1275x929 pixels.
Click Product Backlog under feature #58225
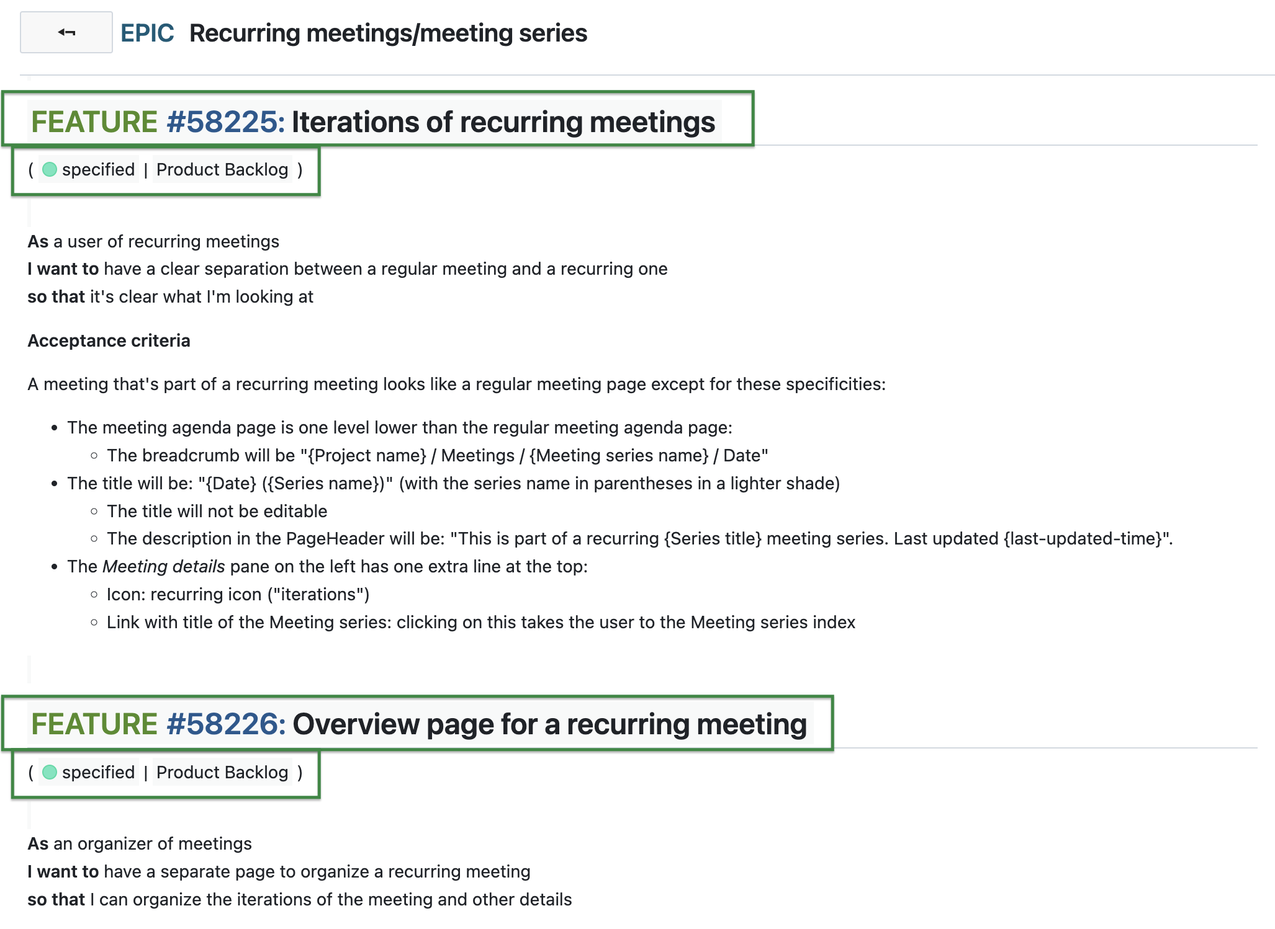pos(222,169)
